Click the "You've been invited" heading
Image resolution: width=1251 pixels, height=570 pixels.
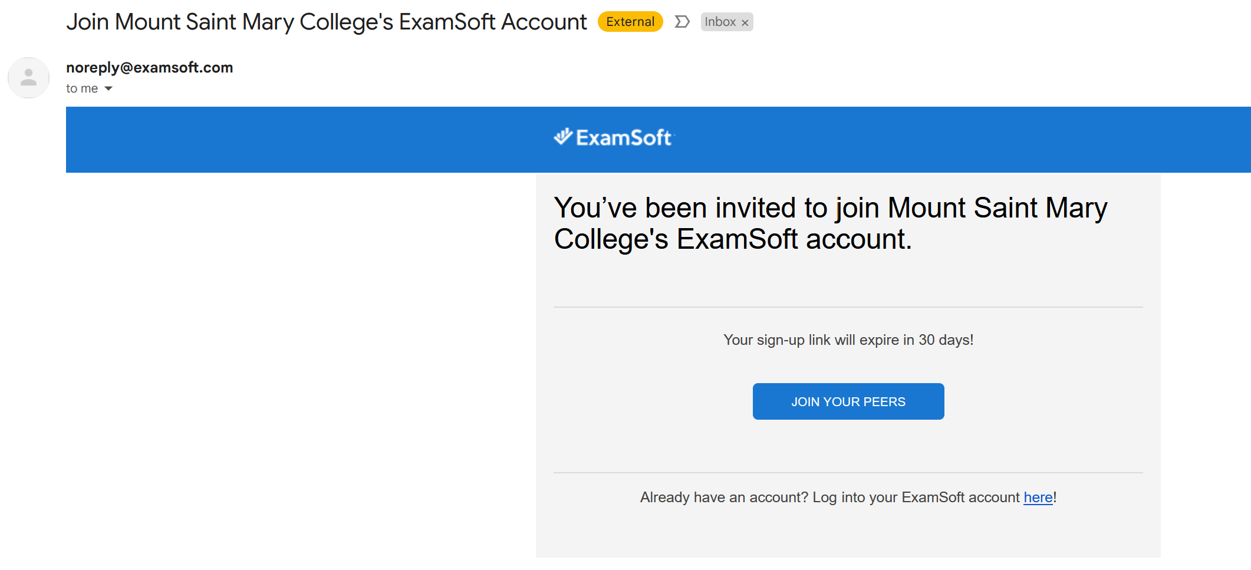tap(831, 223)
